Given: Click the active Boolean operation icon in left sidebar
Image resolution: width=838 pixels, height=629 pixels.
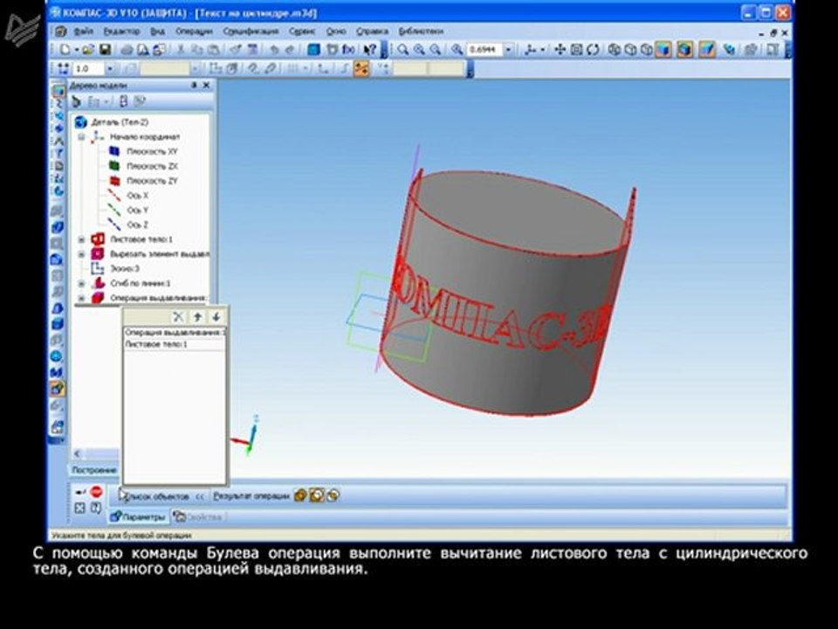Looking at the screenshot, I should (58, 388).
